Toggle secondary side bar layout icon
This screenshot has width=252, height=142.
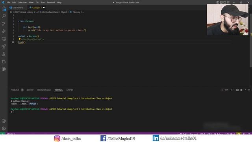click(225, 2)
